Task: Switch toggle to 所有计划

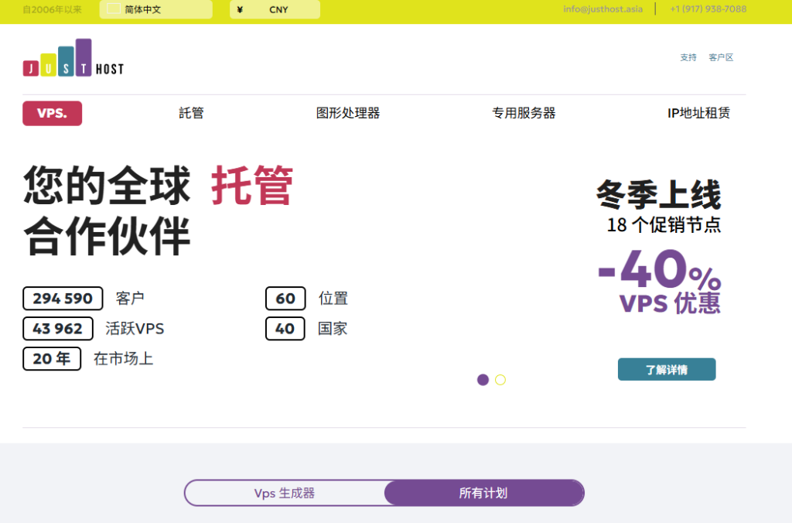Action: [x=483, y=493]
